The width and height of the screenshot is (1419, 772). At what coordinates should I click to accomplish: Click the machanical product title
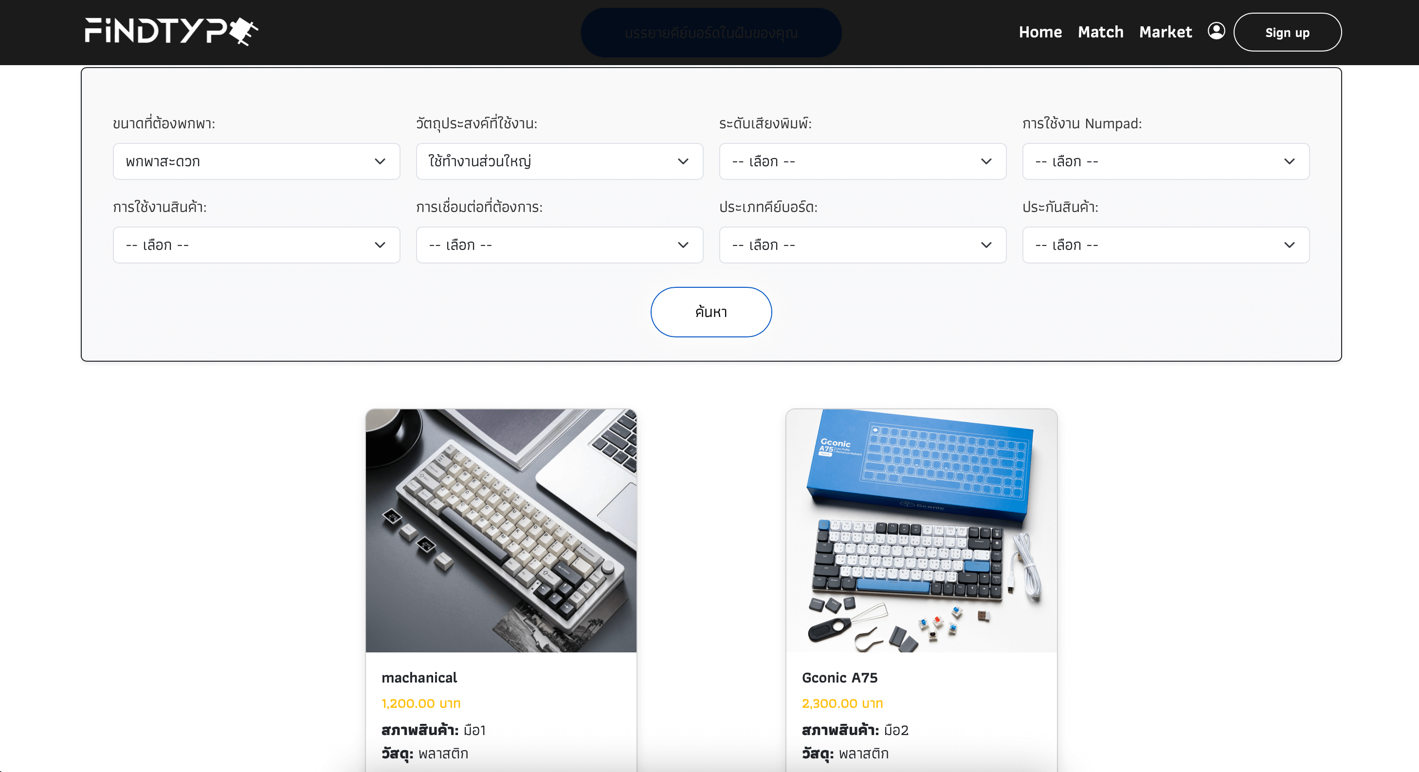(419, 677)
